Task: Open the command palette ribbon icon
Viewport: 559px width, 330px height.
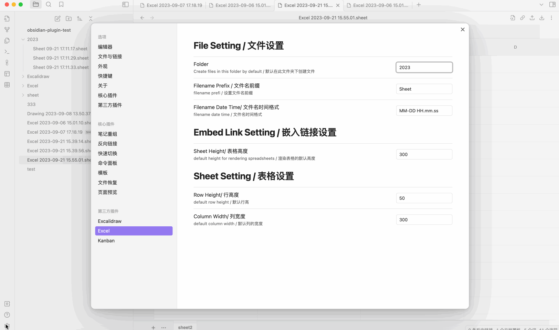Action: [7, 52]
